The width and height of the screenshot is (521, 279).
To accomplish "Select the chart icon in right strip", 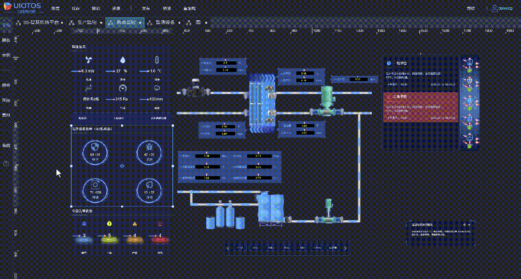I will click(x=470, y=137).
